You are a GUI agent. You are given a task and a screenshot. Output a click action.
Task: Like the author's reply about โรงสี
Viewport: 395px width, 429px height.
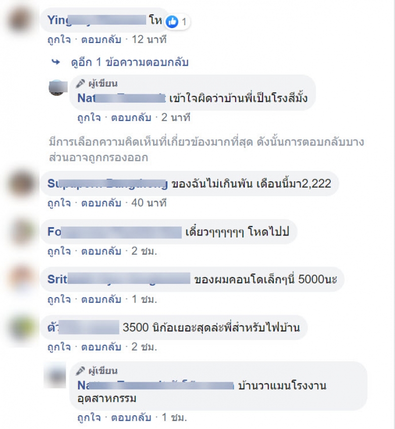[89, 118]
